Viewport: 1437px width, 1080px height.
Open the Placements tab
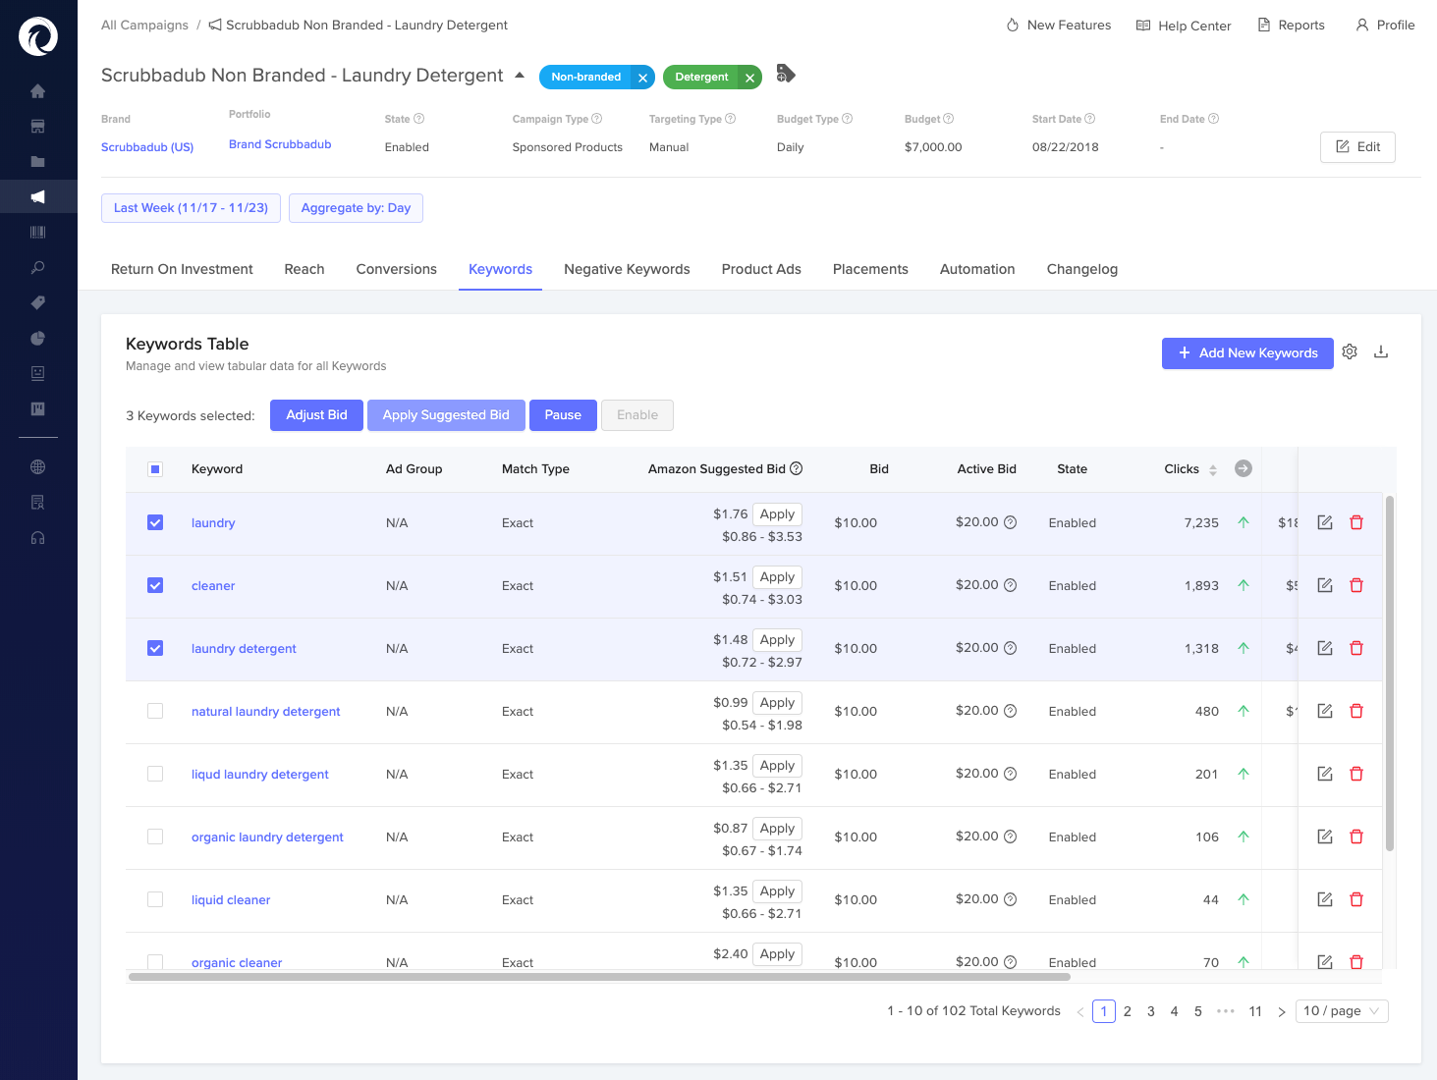[870, 269]
